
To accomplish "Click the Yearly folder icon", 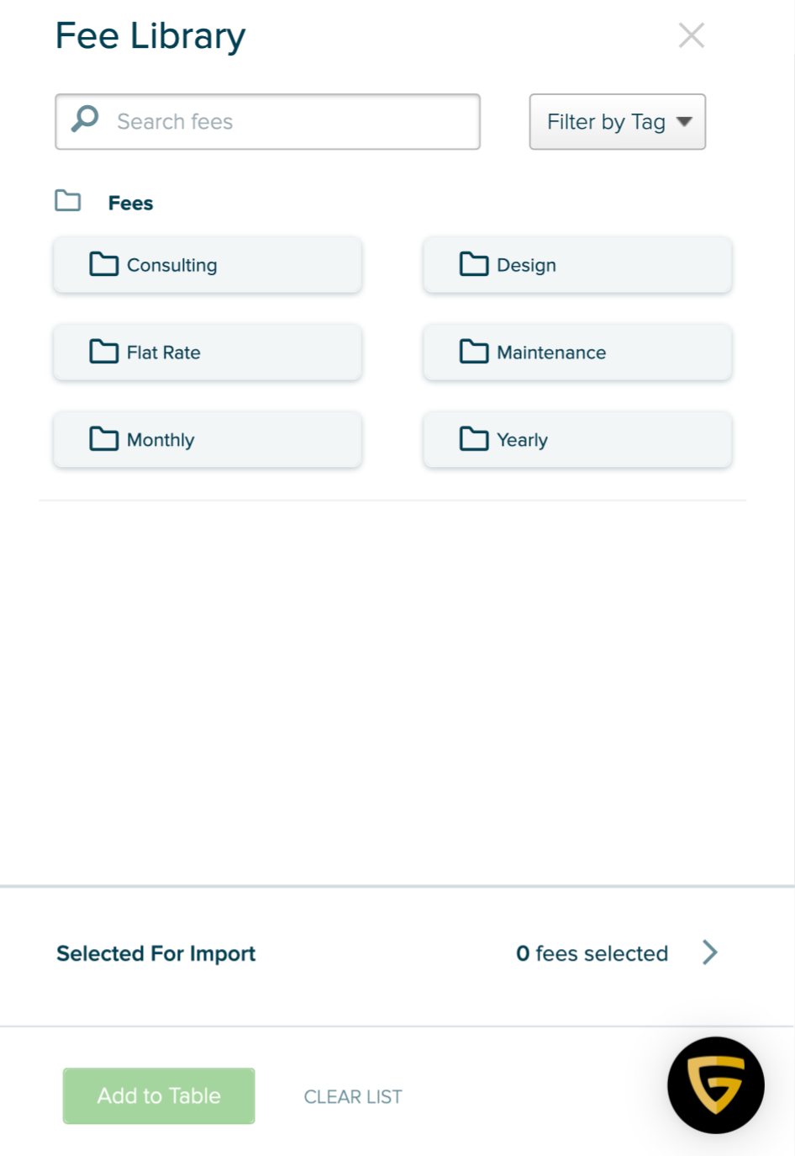I will [474, 439].
